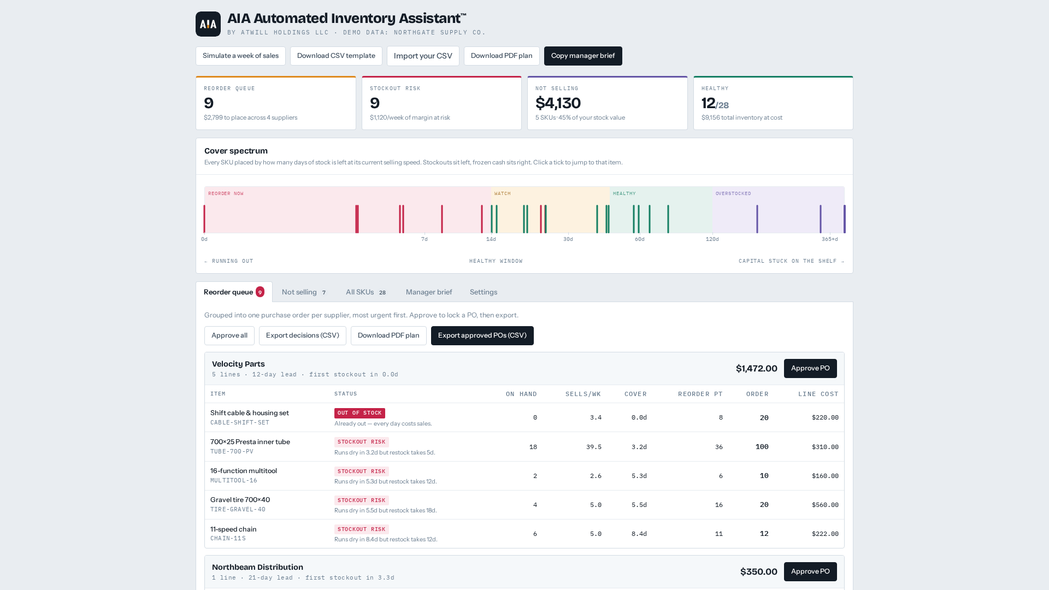The width and height of the screenshot is (1049, 590).
Task: Click the $1,472.00 Velocity Parts total
Action: click(757, 369)
